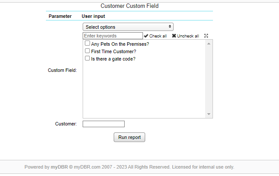
Task: Click the Run report button
Action: pyautogui.click(x=129, y=137)
